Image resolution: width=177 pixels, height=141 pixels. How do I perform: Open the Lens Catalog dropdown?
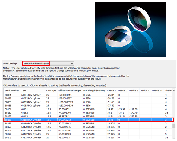(48, 64)
